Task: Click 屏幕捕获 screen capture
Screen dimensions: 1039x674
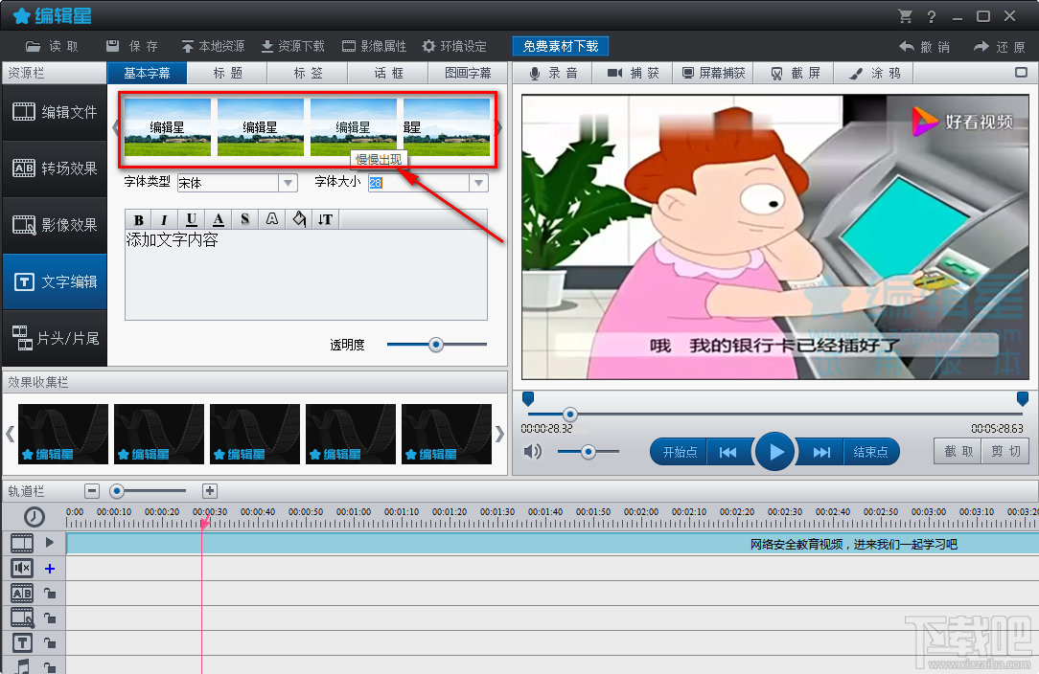Action: tap(714, 73)
